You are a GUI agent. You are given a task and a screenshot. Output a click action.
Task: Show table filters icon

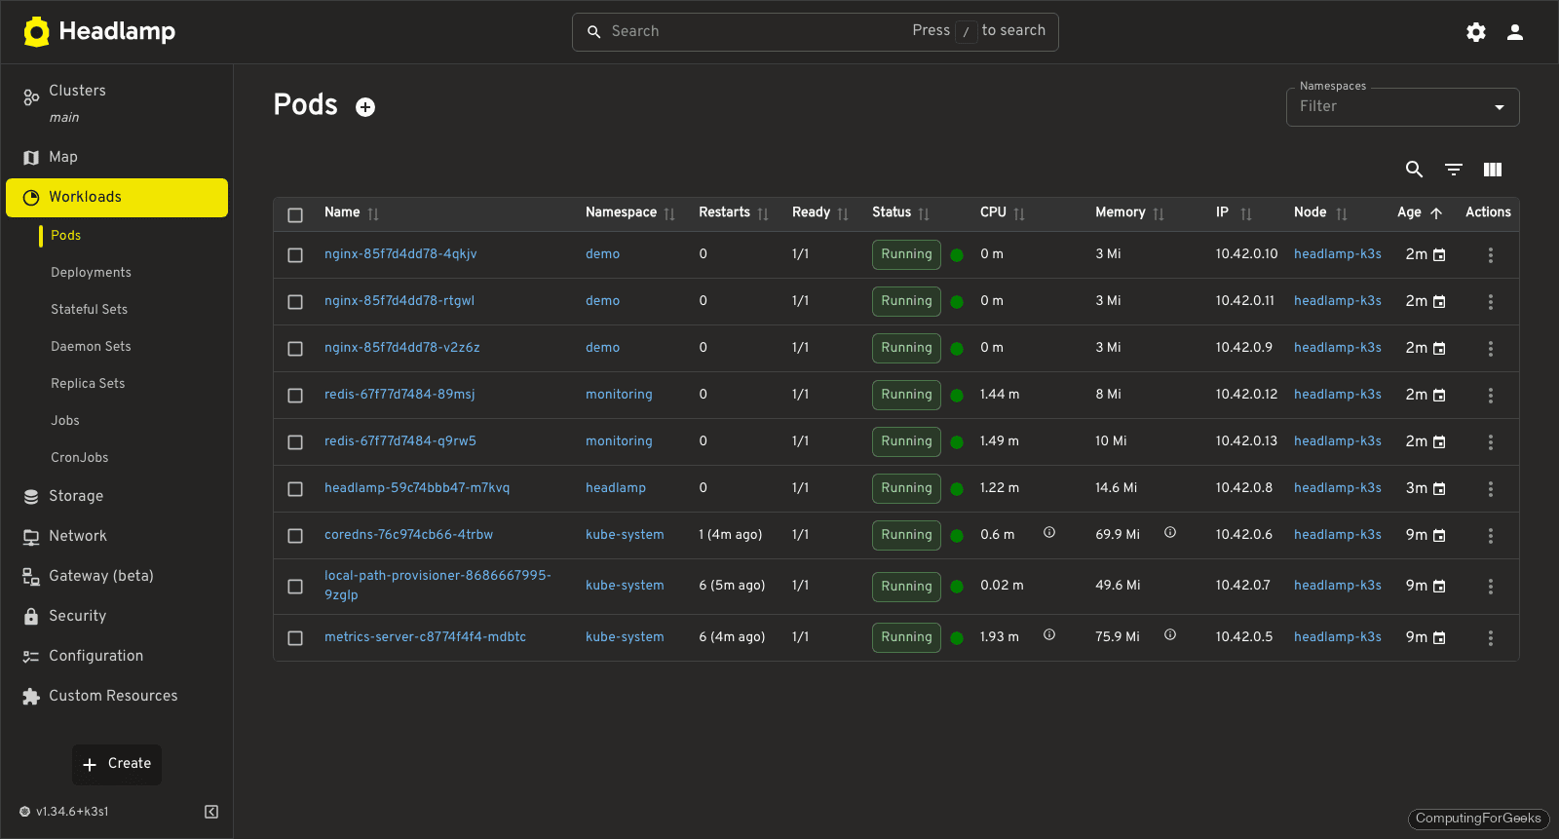tap(1454, 170)
